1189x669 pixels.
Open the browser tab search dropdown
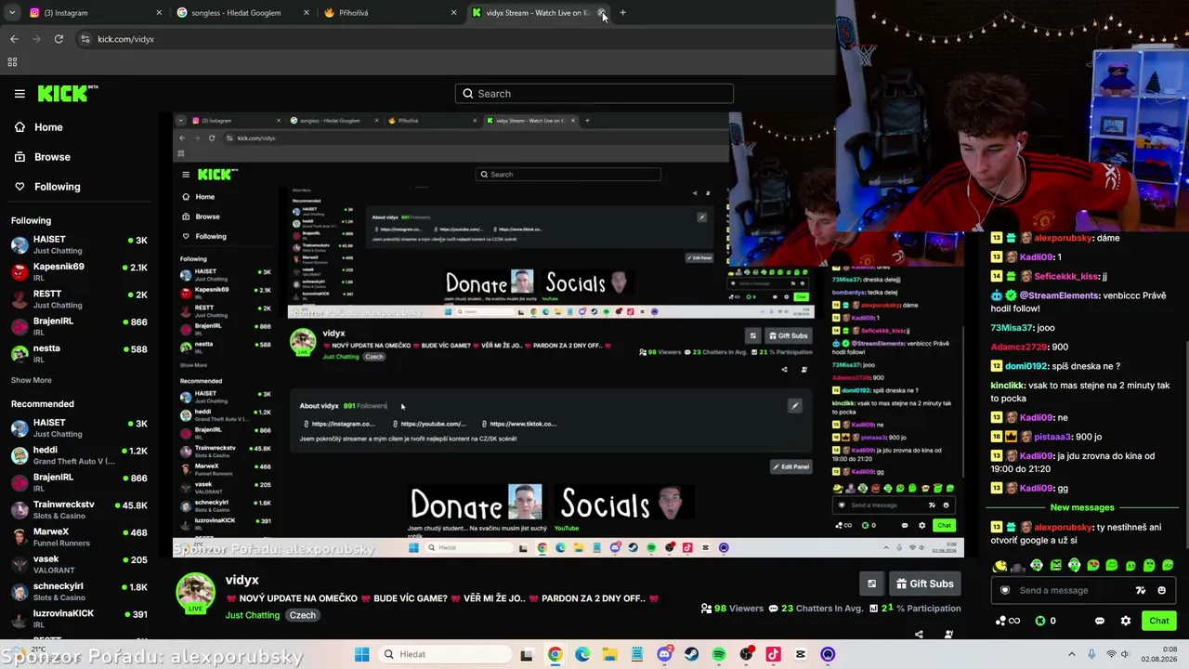click(12, 13)
